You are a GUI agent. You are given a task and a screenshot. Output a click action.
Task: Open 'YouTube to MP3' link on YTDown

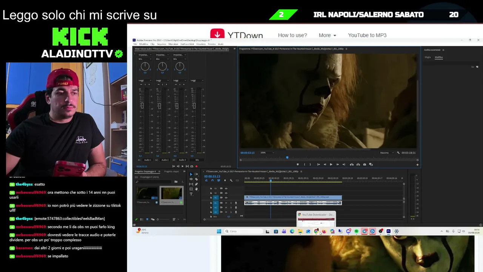click(367, 35)
